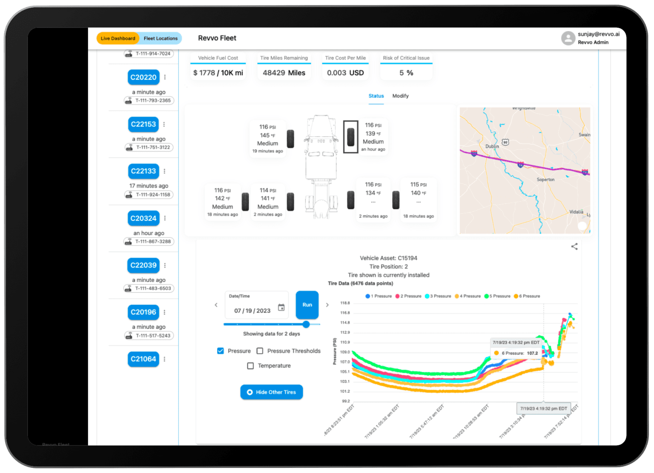The width and height of the screenshot is (654, 473).
Task: Toggle 1 Pressure legend series
Action: point(379,296)
